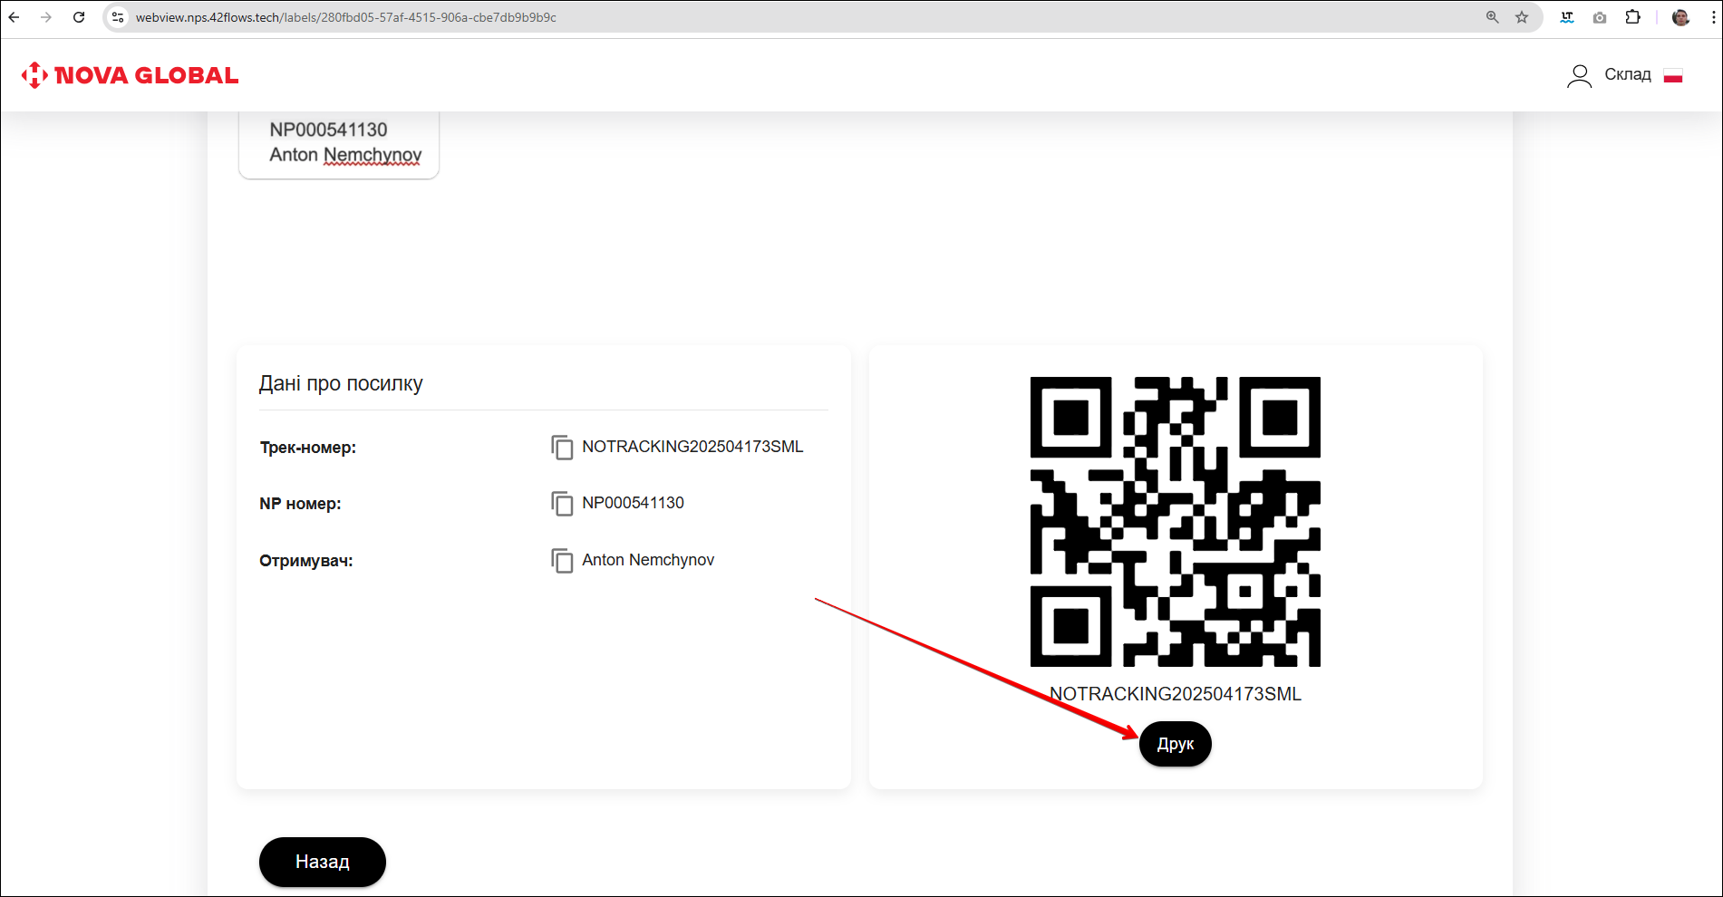Select the NP000541130 Anton Nemchynov label card
This screenshot has height=897, width=1723.
339,143
